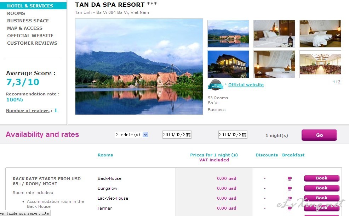Expand the adults dropdown arrow
The height and width of the screenshot is (216, 349).
click(x=145, y=135)
